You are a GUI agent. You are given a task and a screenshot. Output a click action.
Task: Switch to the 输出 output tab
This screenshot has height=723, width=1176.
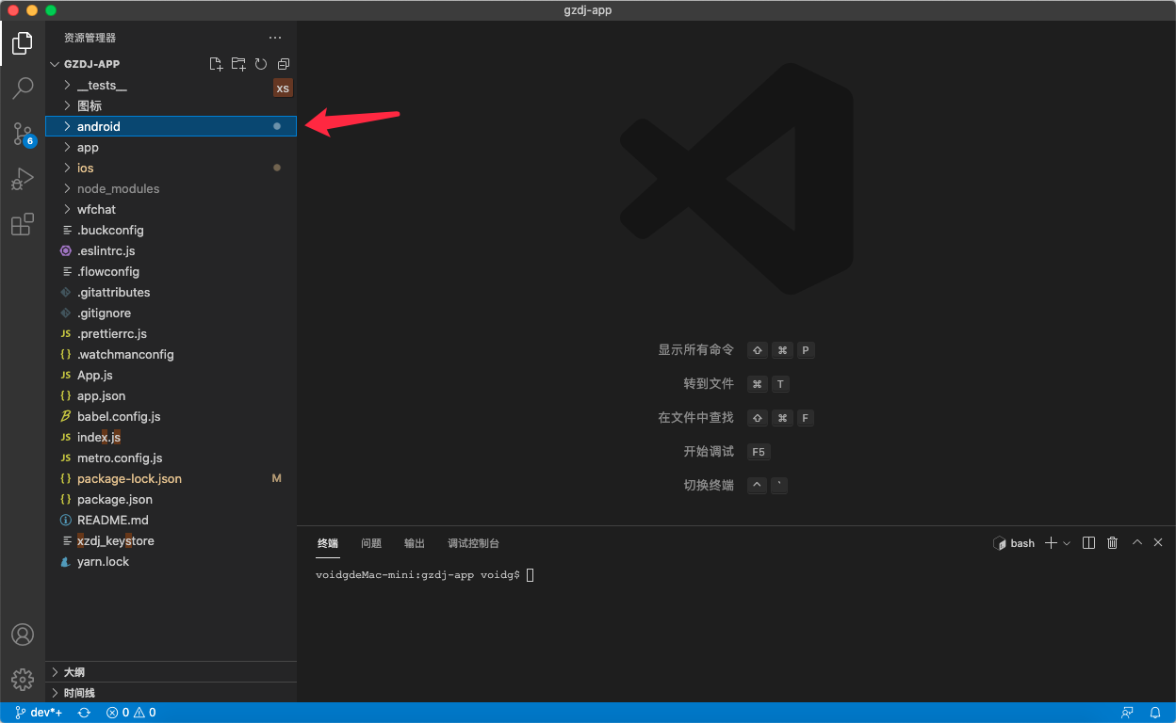point(415,543)
